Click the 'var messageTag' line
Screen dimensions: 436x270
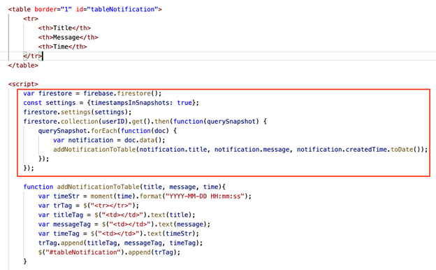tap(124, 225)
